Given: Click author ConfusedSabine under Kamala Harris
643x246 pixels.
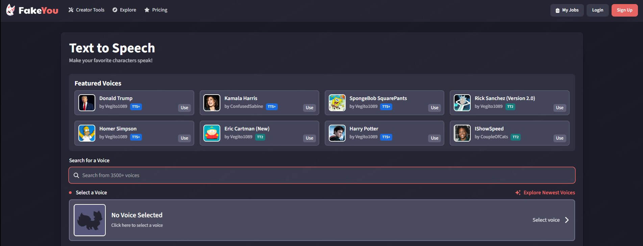Looking at the screenshot, I should 246,106.
